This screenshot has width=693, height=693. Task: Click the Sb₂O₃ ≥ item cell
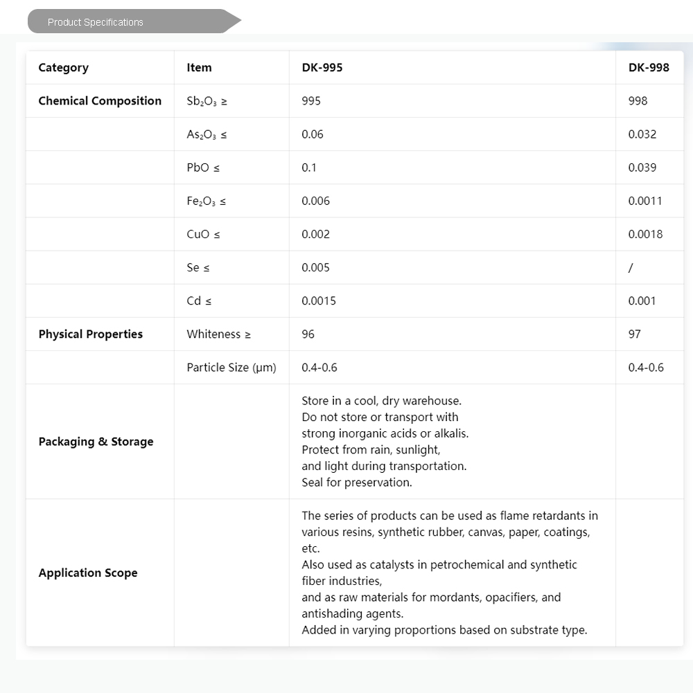tap(207, 101)
